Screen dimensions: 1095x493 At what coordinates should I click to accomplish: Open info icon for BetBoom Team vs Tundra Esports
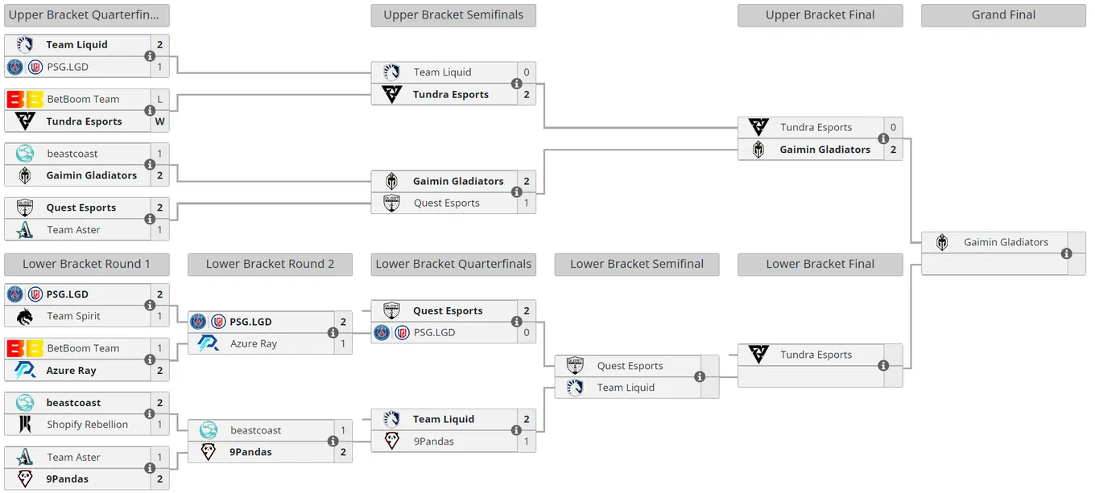pos(150,110)
